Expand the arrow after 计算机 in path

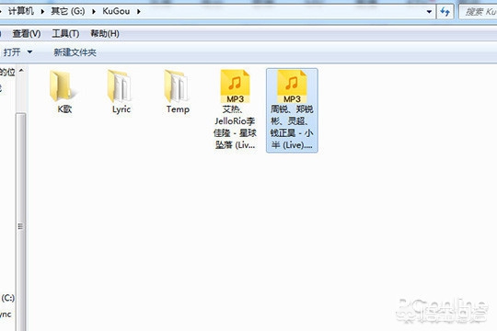pos(42,12)
